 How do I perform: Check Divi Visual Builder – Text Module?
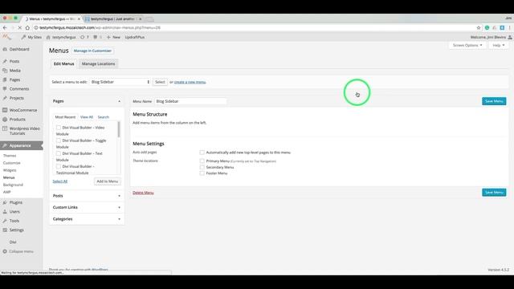tap(59, 153)
